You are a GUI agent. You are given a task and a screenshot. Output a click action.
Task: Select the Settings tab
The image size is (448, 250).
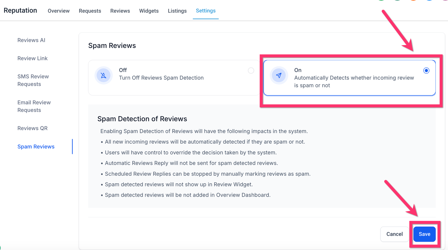[206, 11]
